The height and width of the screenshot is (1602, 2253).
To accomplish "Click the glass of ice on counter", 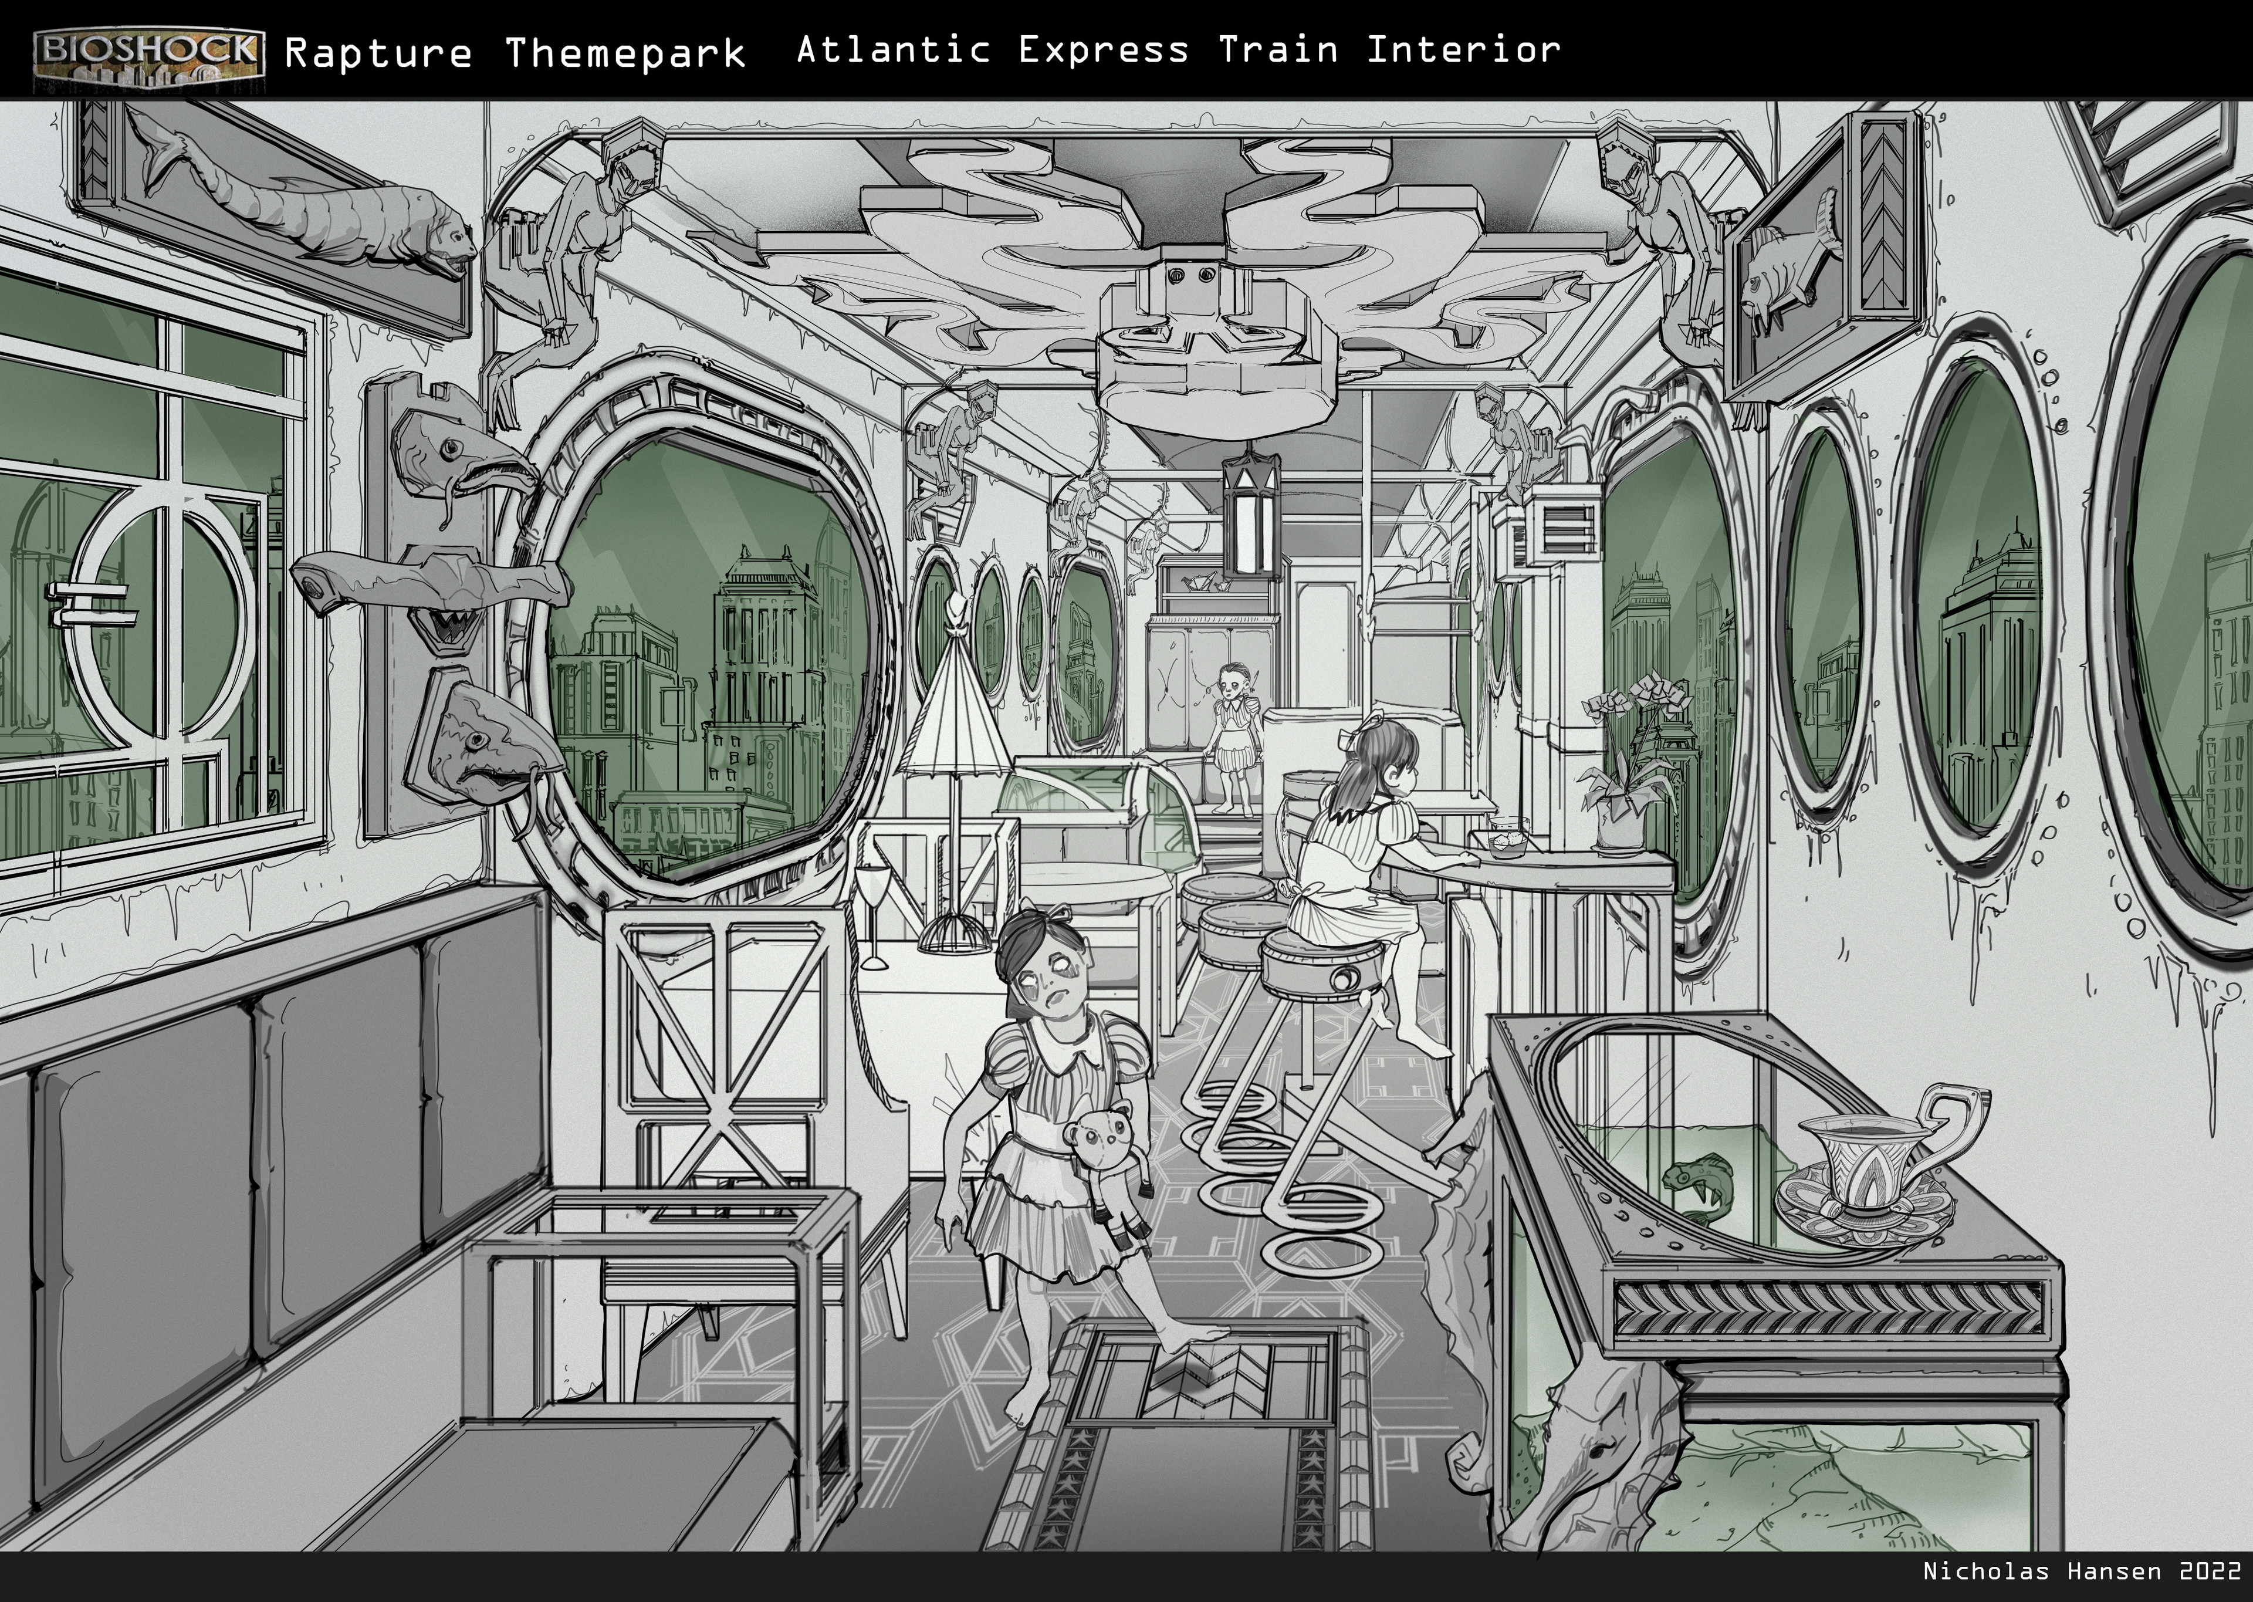I will tap(1508, 840).
